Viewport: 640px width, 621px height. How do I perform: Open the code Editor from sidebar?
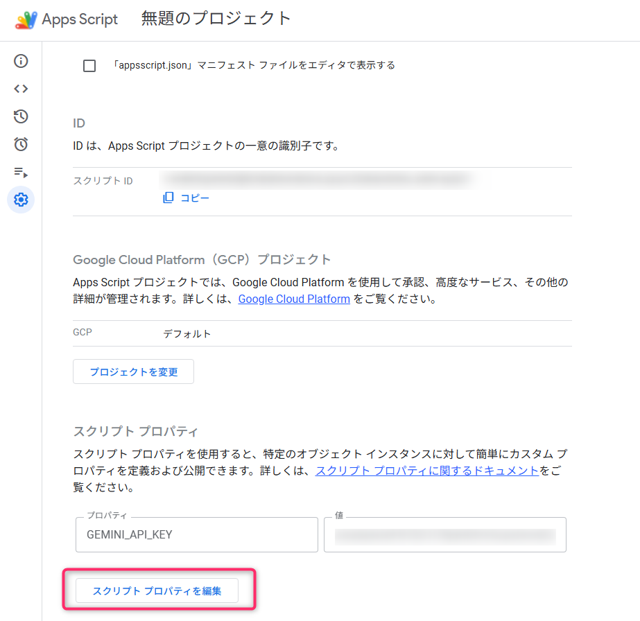click(x=21, y=89)
